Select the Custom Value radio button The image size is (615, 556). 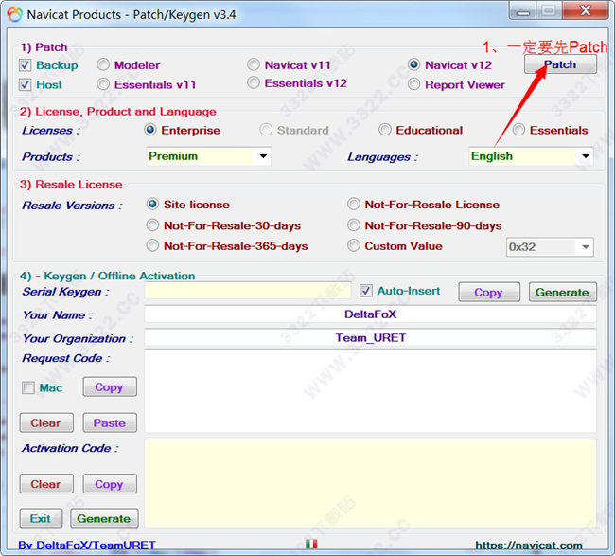click(x=354, y=246)
